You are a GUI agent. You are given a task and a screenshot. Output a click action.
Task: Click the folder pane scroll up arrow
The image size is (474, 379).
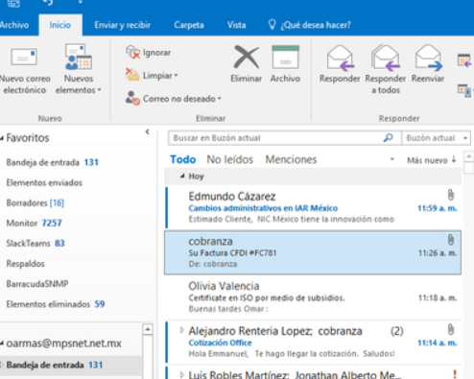pyautogui.click(x=148, y=329)
